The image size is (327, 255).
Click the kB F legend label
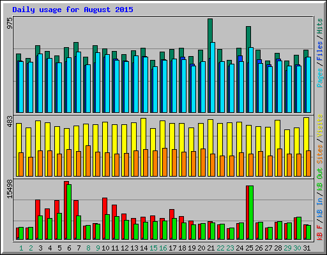[319, 233]
